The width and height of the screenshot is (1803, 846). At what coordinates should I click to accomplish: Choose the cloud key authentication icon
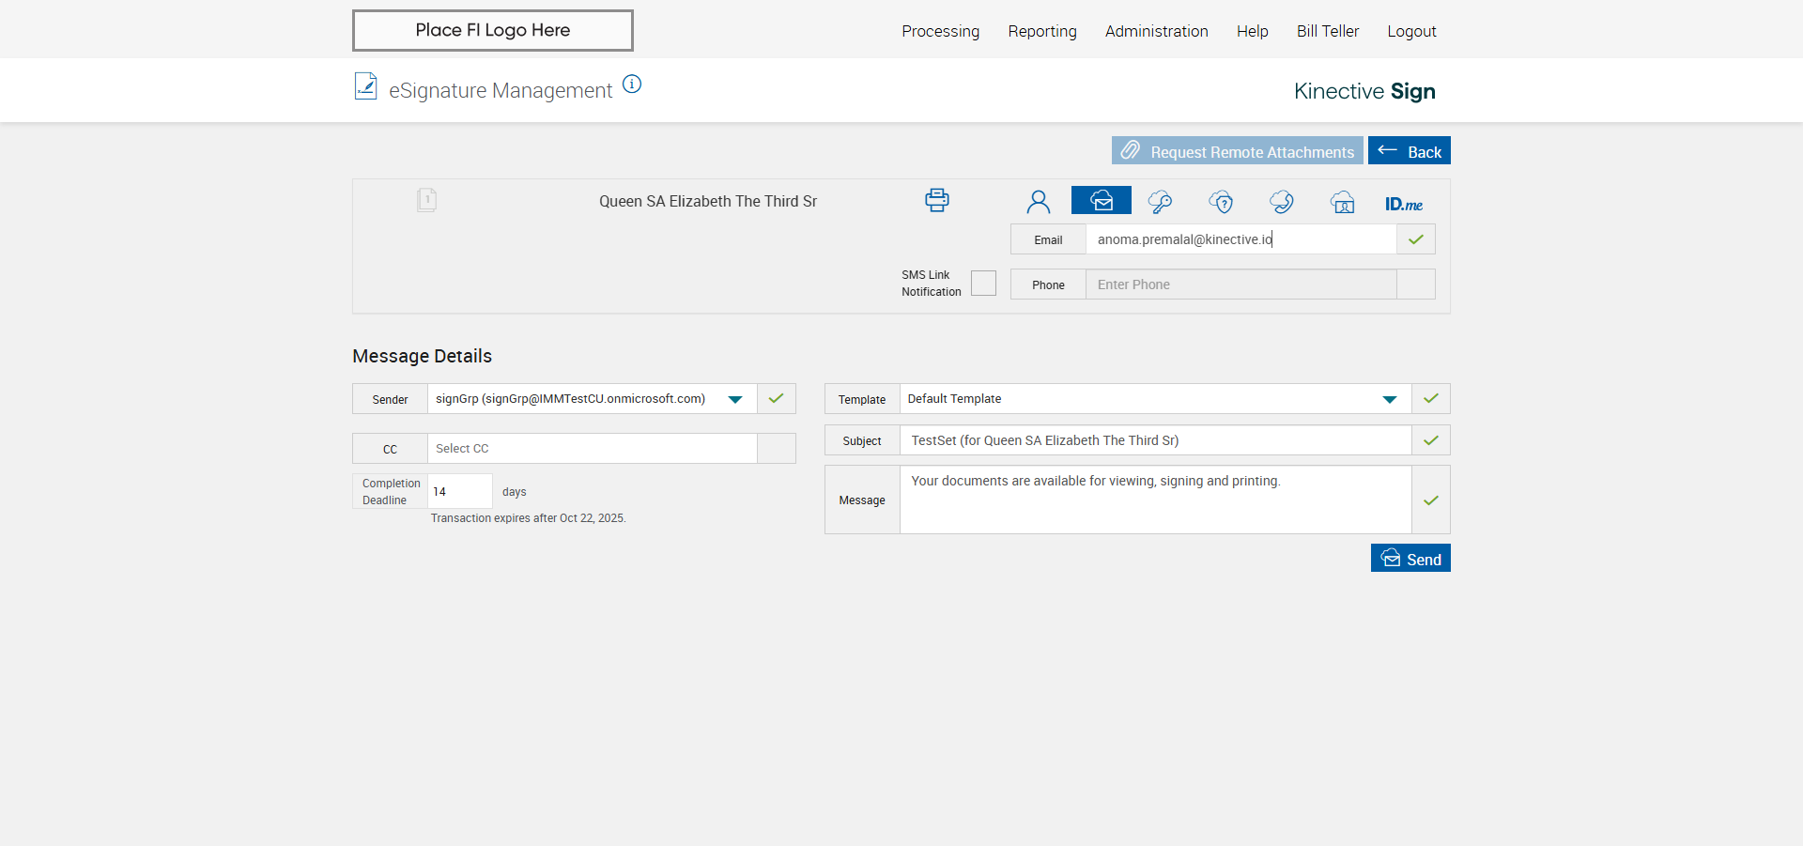pos(1160,202)
